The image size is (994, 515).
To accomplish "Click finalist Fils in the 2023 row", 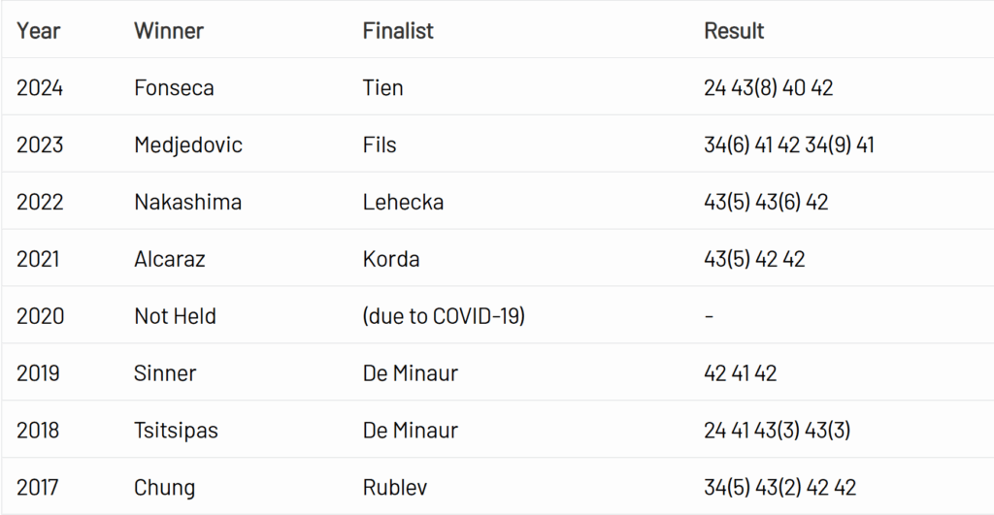I will (x=380, y=145).
